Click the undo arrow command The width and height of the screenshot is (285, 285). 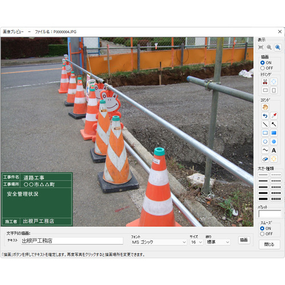(265, 116)
